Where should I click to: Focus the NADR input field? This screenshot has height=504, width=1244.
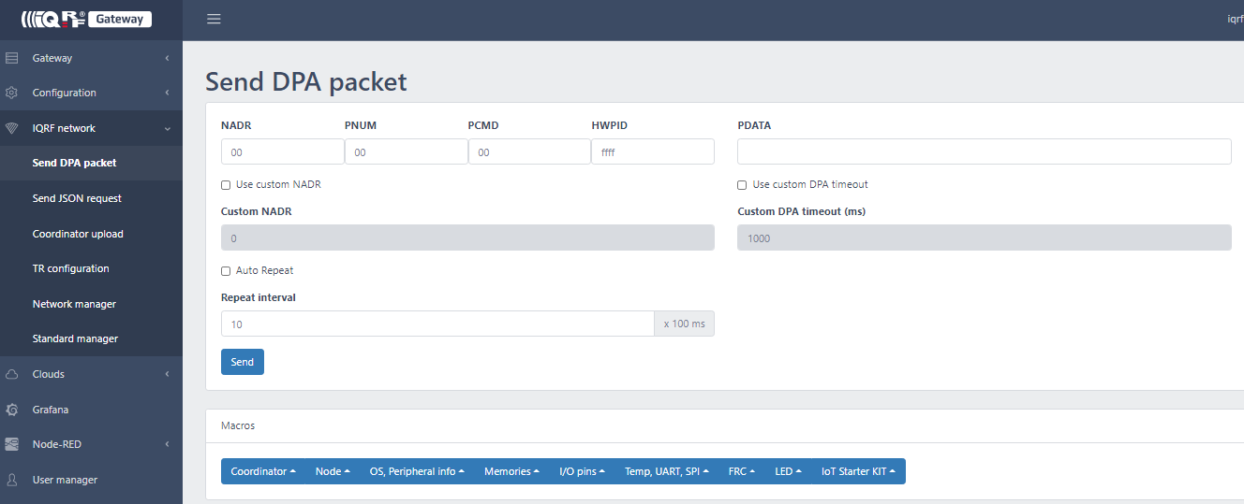coord(283,151)
